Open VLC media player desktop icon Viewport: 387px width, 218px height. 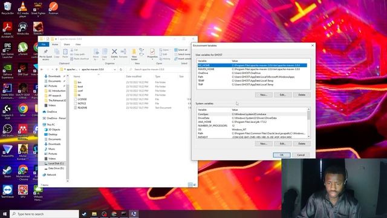tap(23, 10)
